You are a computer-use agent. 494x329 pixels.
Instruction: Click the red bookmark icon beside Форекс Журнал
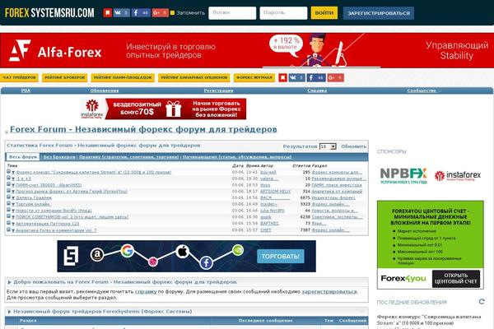point(282,77)
